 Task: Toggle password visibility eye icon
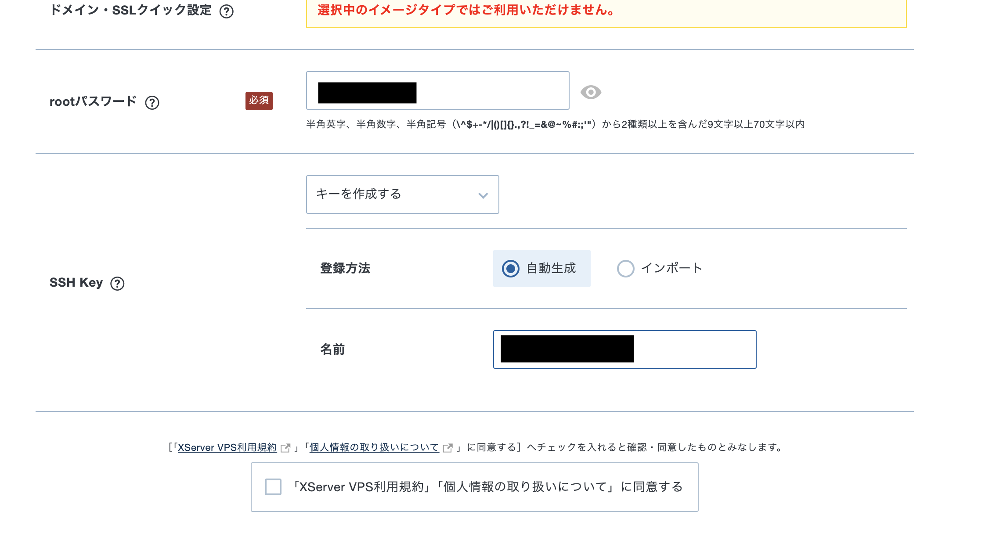coord(591,92)
